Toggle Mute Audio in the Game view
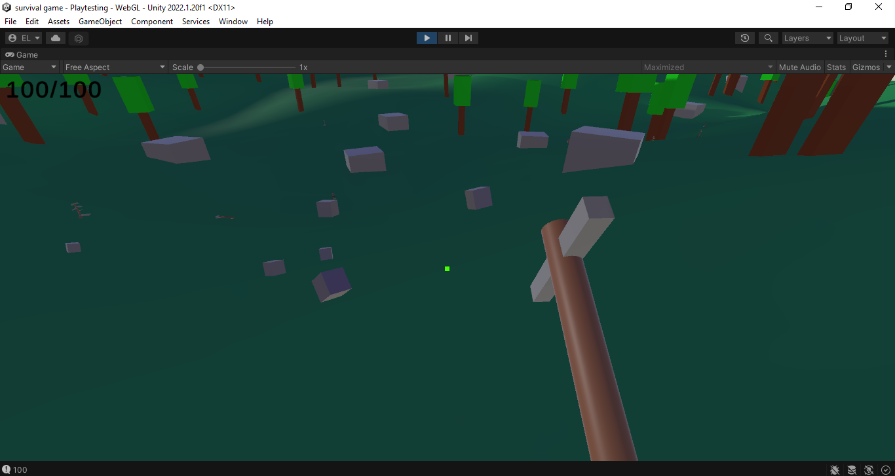895x476 pixels. 799,67
